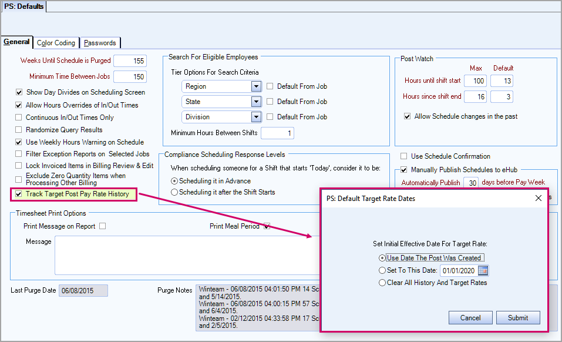The height and width of the screenshot is (342, 562).
Task: Expand the Division tier dropdown
Action: 255,117
